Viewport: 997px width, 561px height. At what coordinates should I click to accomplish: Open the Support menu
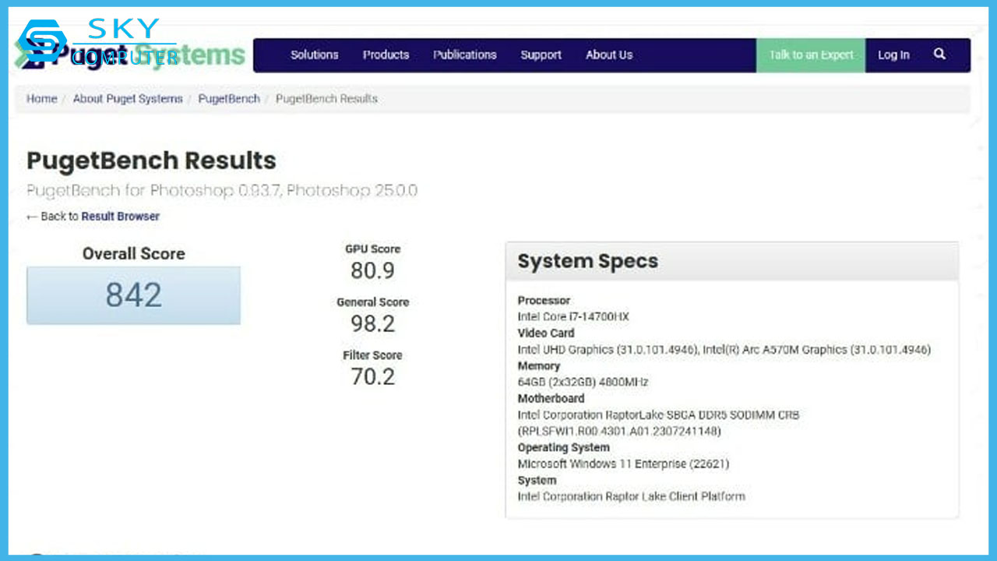541,55
